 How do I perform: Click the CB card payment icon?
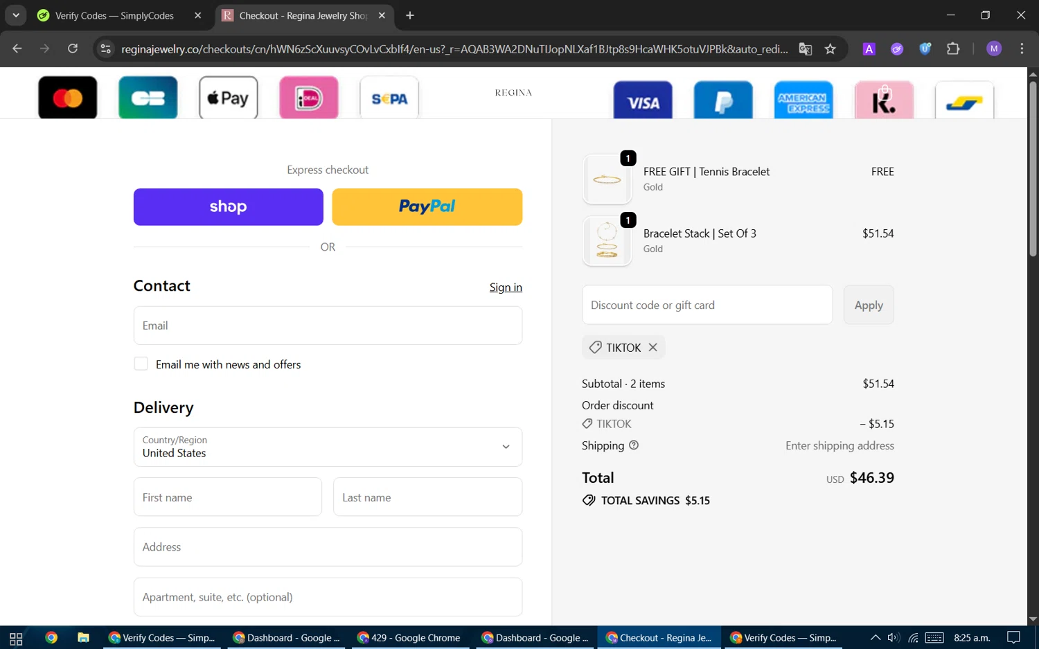point(148,98)
